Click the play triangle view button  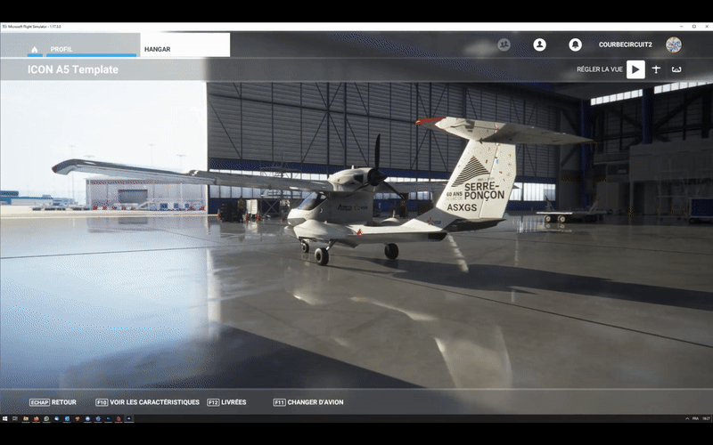coord(635,69)
